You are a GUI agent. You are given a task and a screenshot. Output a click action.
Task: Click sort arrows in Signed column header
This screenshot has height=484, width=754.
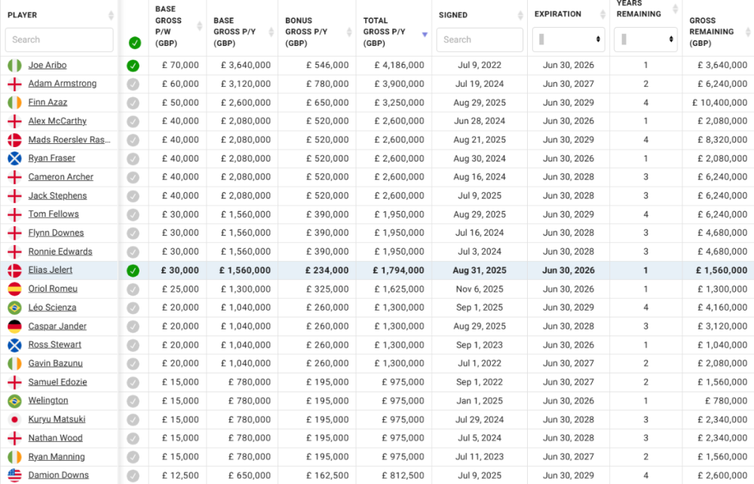pos(521,15)
